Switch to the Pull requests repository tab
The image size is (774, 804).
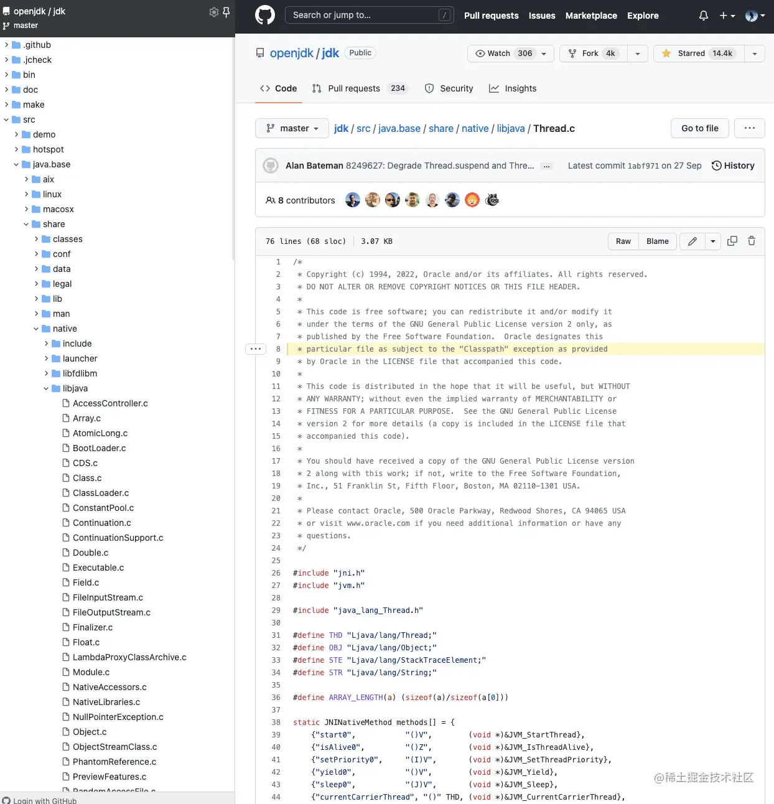tap(360, 88)
